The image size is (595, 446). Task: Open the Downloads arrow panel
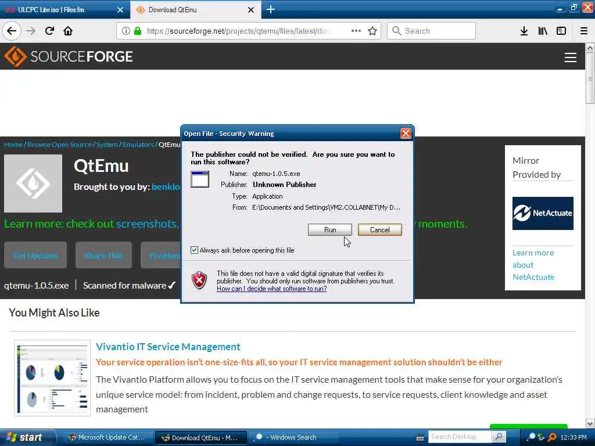pos(524,31)
